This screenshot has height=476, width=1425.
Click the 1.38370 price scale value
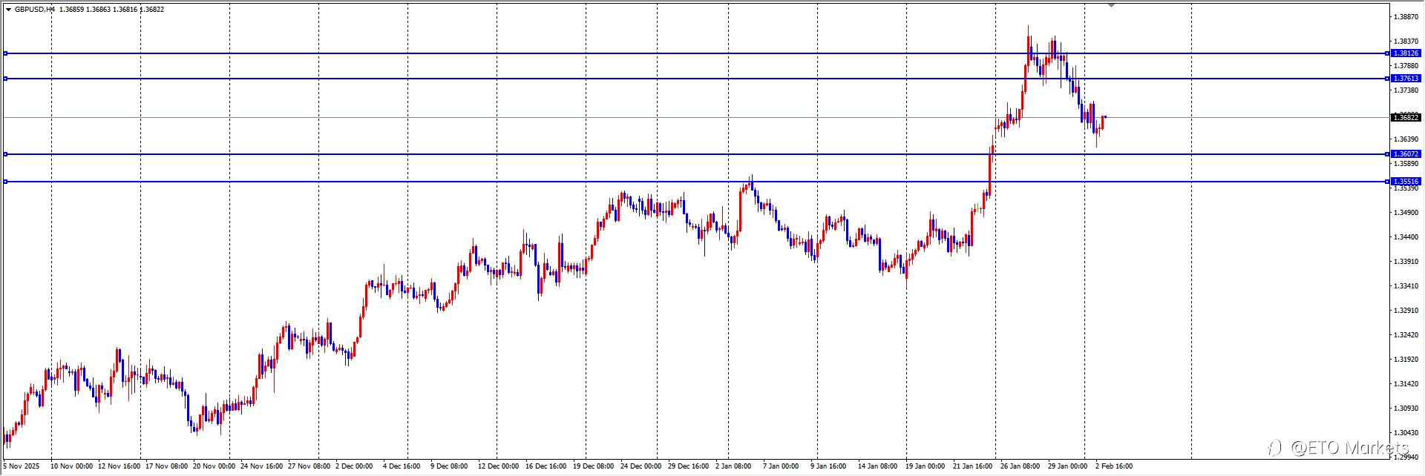click(1407, 41)
